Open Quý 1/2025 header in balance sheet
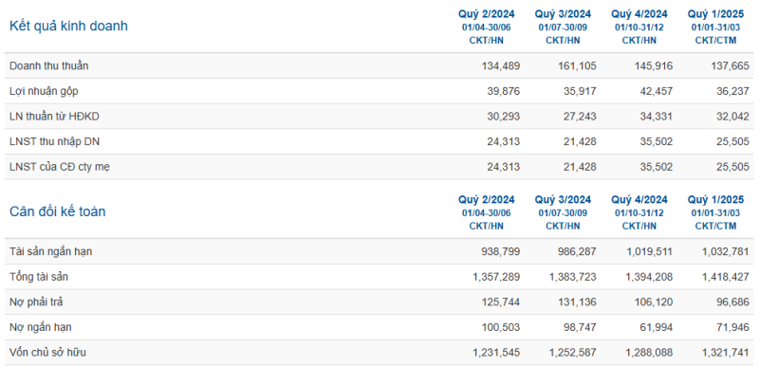 click(x=716, y=200)
